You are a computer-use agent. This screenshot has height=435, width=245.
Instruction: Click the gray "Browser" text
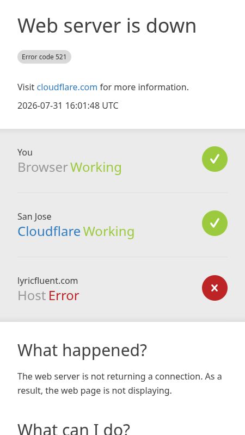click(42, 167)
